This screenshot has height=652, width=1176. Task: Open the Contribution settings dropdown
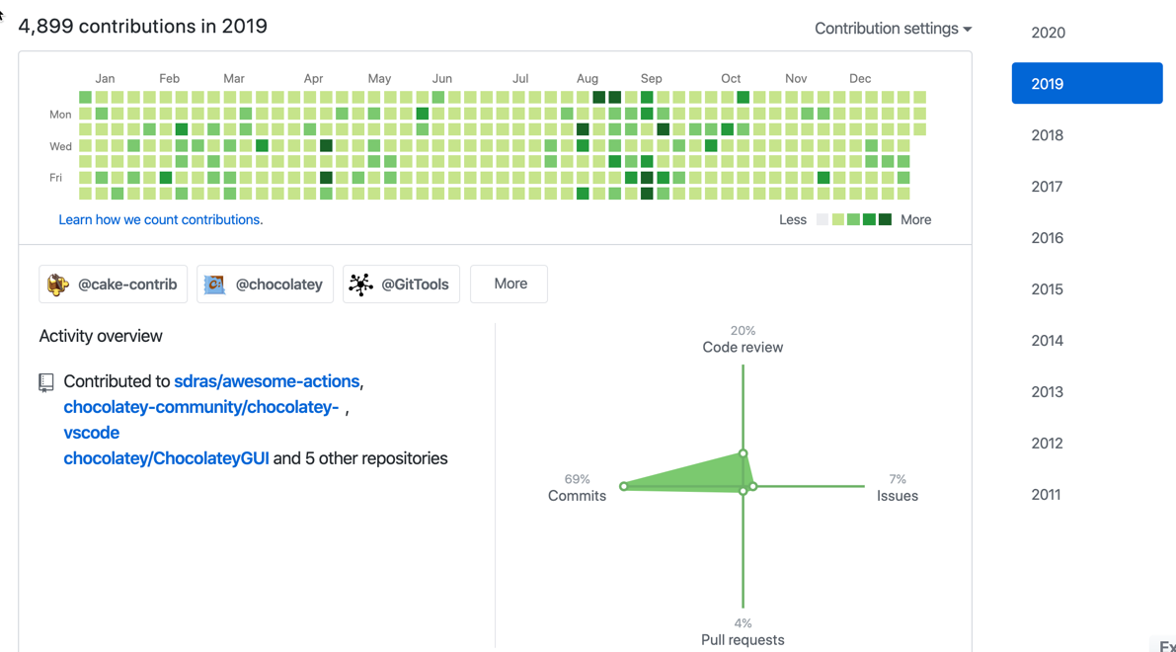pyautogui.click(x=893, y=29)
